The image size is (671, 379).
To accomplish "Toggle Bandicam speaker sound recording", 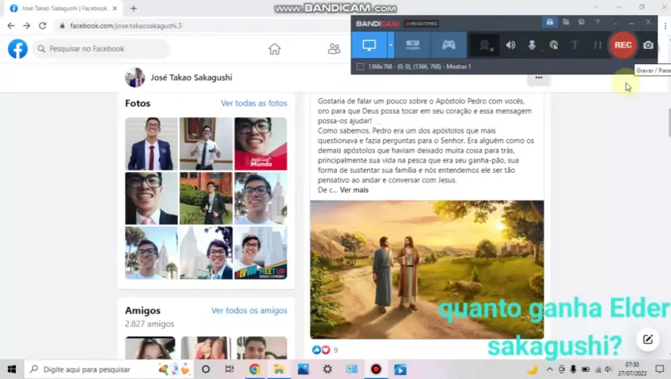I will click(510, 45).
